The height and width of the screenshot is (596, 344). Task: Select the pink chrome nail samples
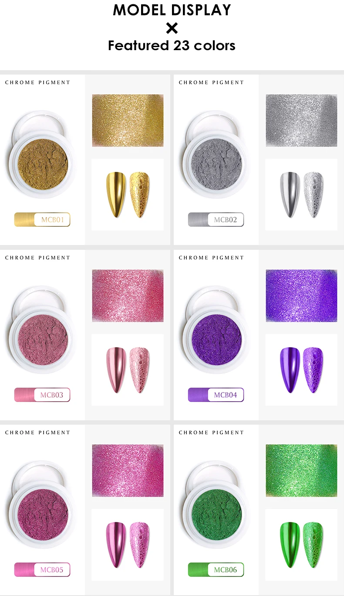click(128, 370)
